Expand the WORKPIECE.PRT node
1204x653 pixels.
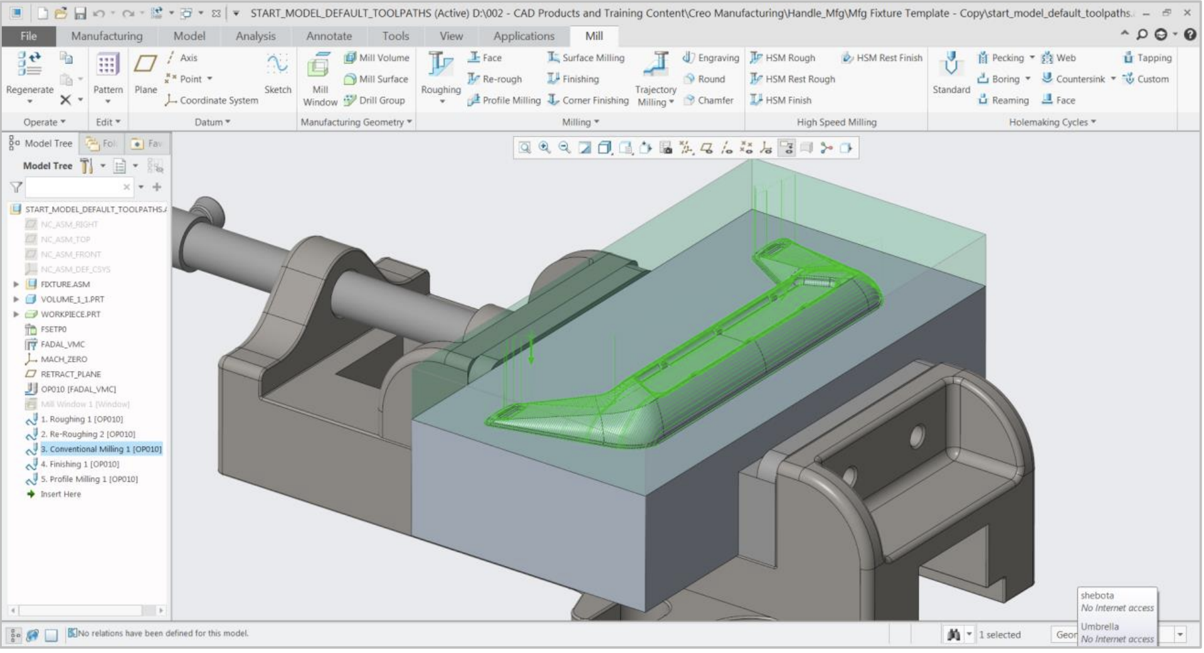[16, 315]
